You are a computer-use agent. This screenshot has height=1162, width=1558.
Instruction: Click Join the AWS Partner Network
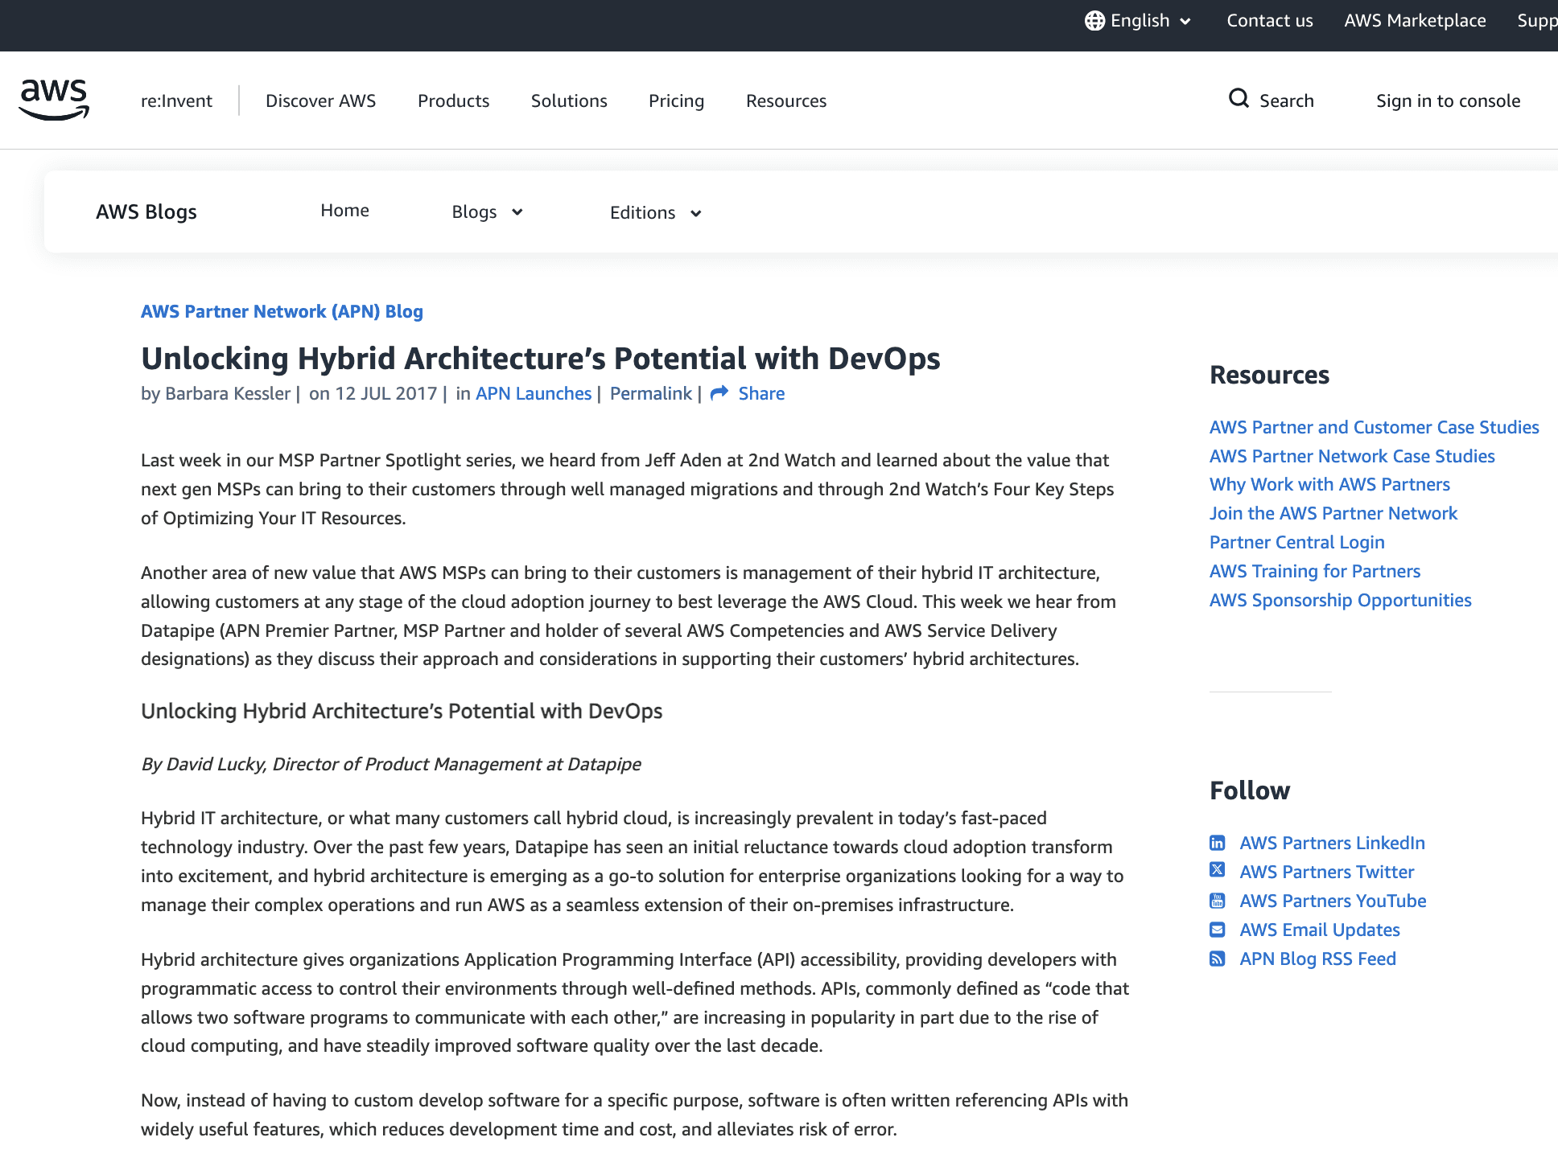1333,513
